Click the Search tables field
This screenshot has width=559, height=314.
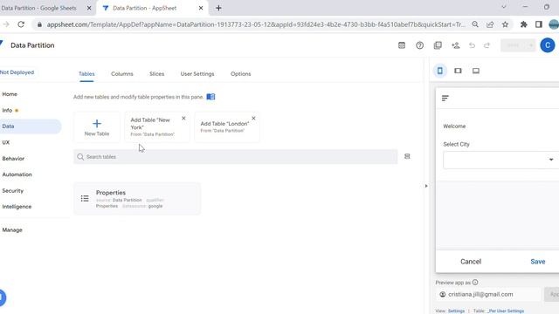click(x=235, y=157)
